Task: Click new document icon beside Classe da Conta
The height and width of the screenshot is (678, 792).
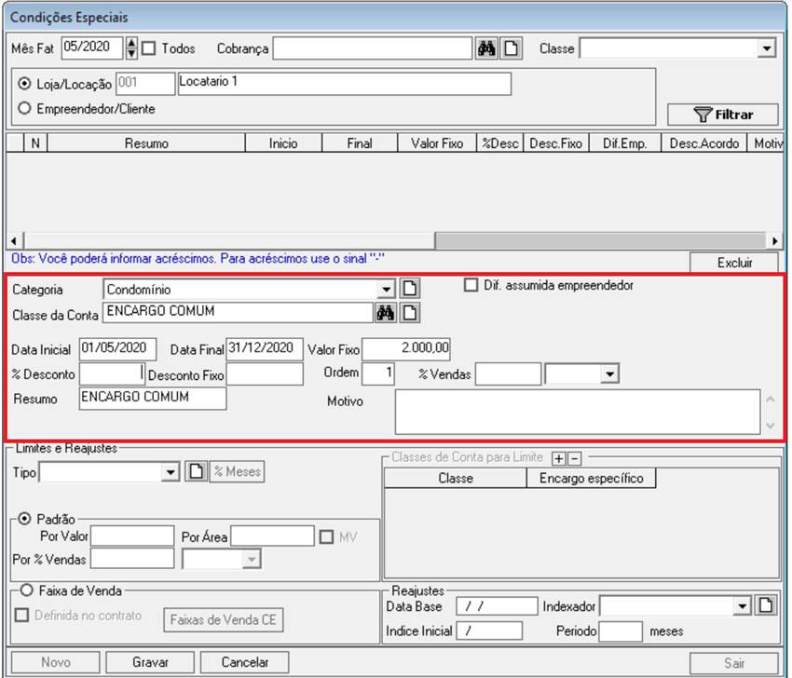Action: pyautogui.click(x=410, y=313)
